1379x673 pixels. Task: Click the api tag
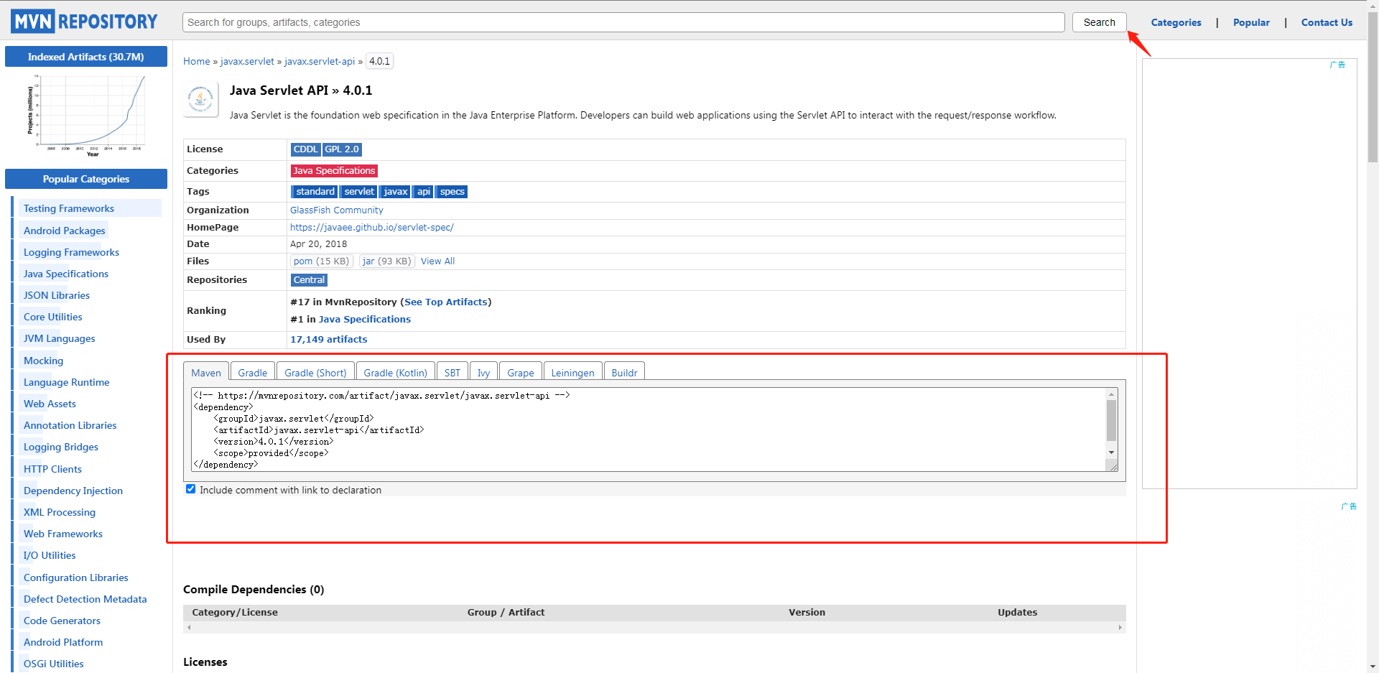(x=424, y=192)
